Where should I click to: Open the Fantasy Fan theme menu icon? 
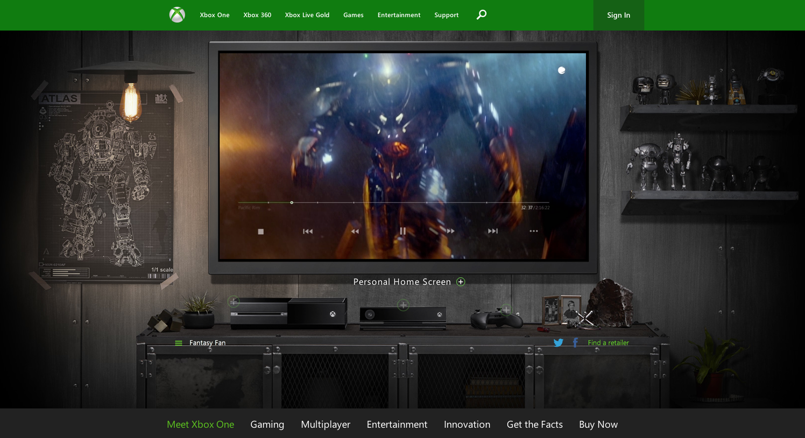[x=179, y=343]
